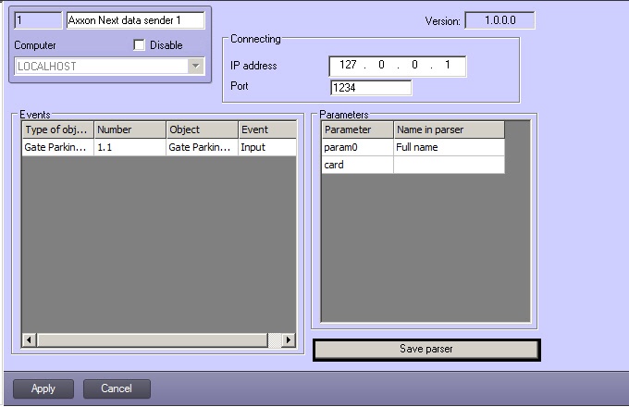The width and height of the screenshot is (629, 407).
Task: Click the Events horizontal scrollbar track
Action: tap(157, 340)
